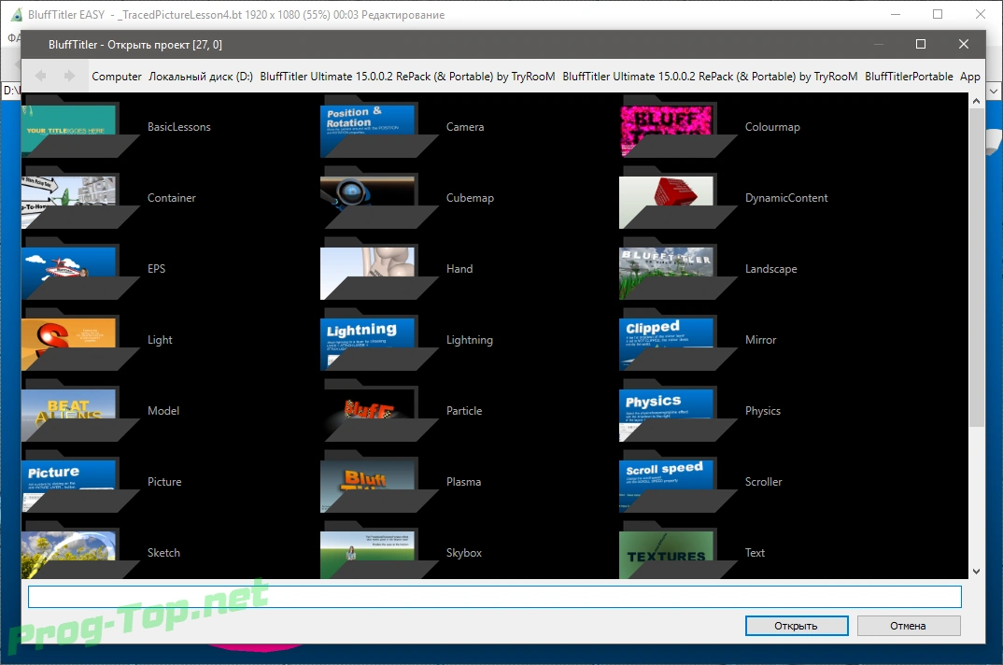Select the Camera folder name

click(x=465, y=127)
